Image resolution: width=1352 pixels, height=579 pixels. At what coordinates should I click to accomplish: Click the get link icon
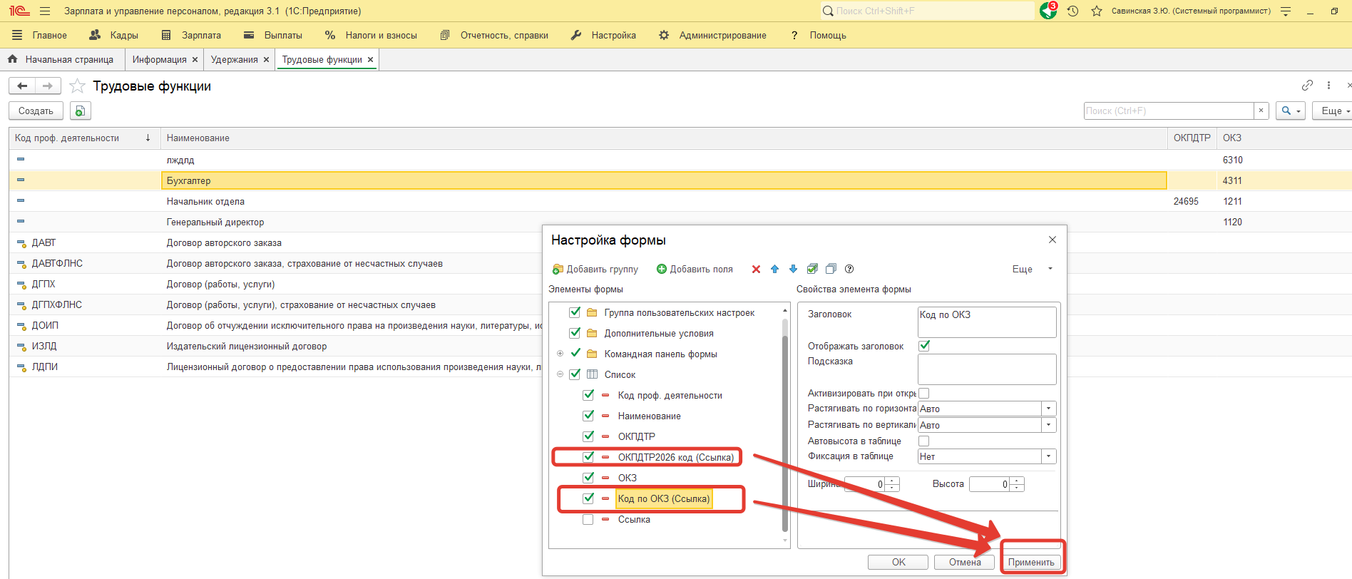(x=1307, y=86)
